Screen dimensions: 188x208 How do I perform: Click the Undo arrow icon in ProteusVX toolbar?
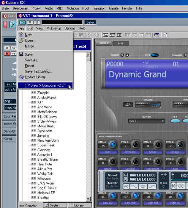90,35
